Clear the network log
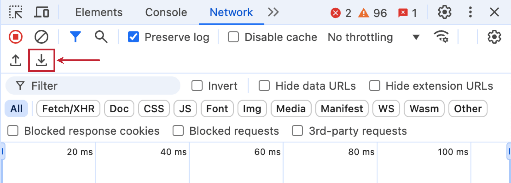 pyautogui.click(x=42, y=37)
